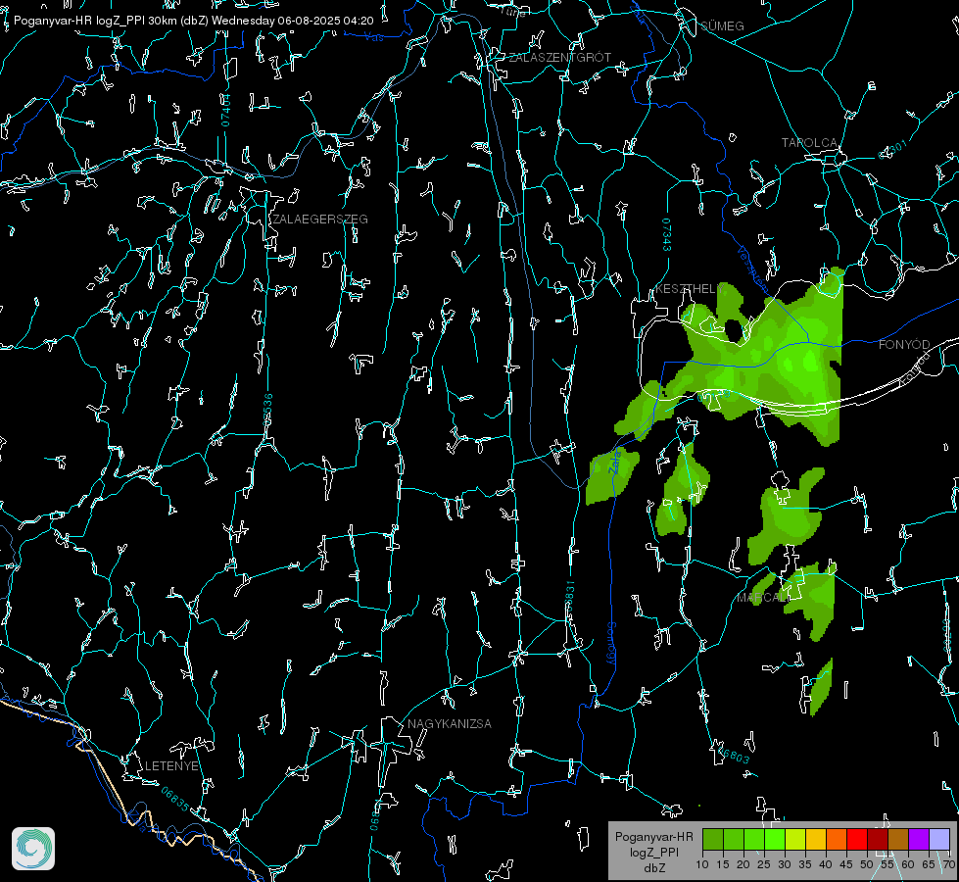
Task: Click the 07536 road number label
Action: (267, 410)
